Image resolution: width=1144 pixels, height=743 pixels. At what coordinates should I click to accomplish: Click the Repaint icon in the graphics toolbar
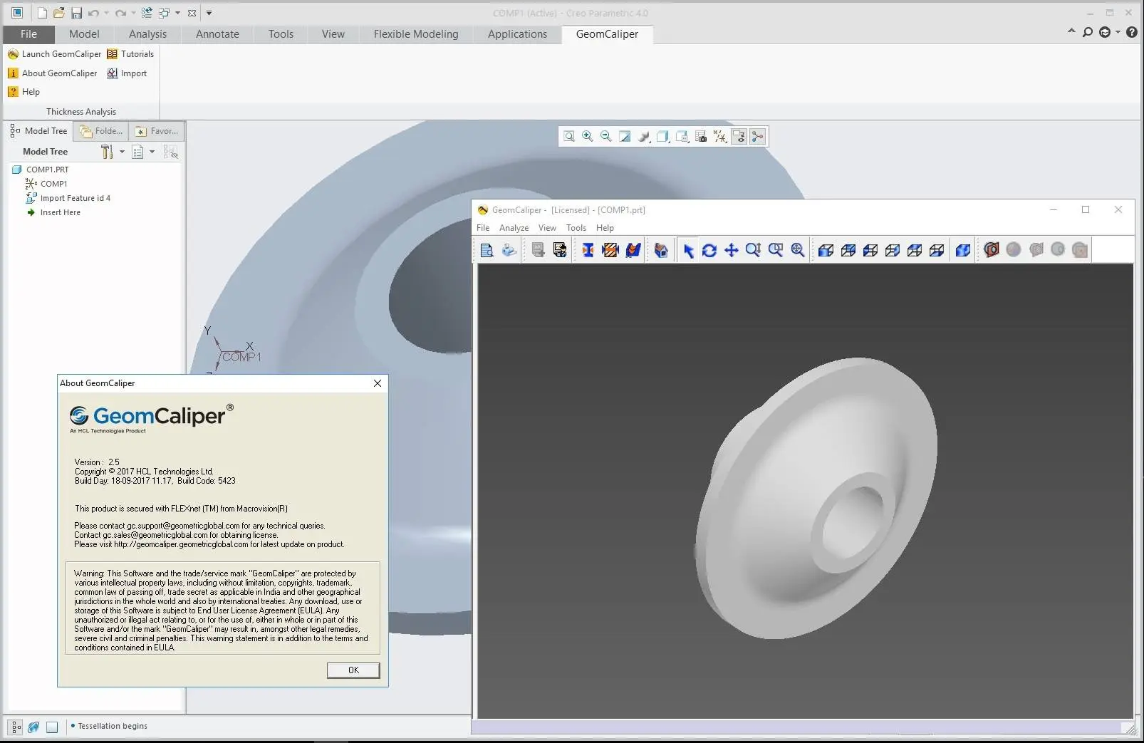pyautogui.click(x=625, y=137)
